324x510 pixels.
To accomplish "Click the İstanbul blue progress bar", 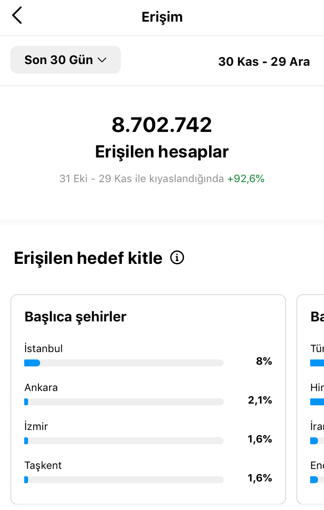I will tap(32, 363).
